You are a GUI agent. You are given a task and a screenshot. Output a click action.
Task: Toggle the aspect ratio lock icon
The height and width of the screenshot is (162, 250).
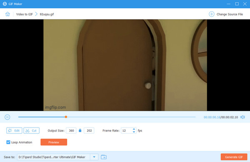[80, 130]
